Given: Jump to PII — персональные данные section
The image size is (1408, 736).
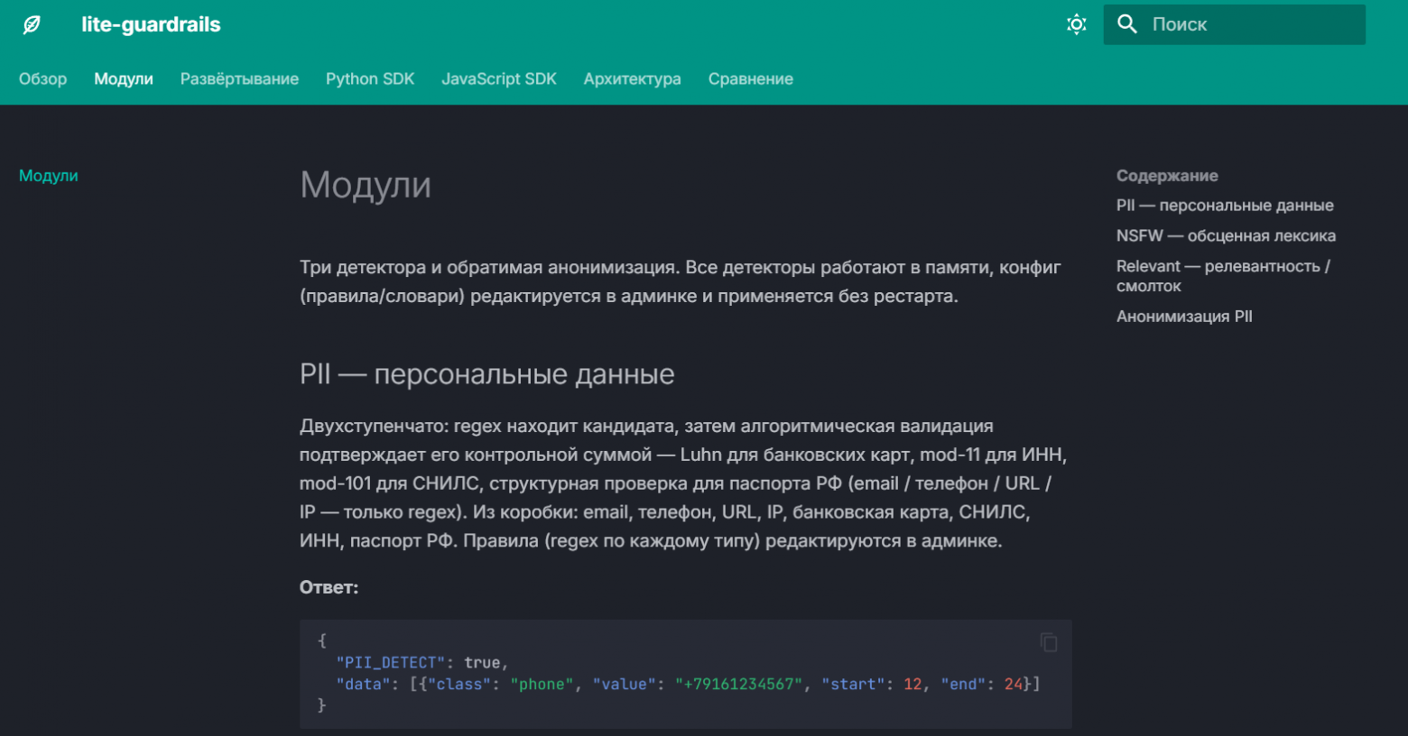Looking at the screenshot, I should click(x=1225, y=206).
